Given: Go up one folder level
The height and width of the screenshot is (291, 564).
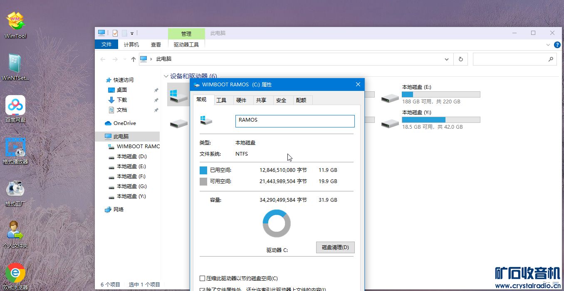Looking at the screenshot, I should pos(133,59).
